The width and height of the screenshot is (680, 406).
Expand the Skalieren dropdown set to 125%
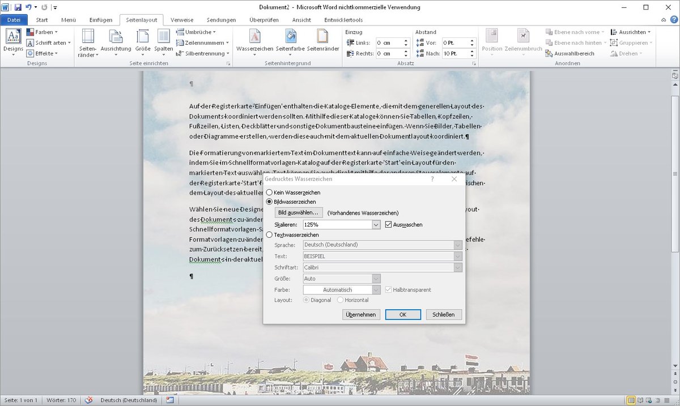(x=376, y=225)
